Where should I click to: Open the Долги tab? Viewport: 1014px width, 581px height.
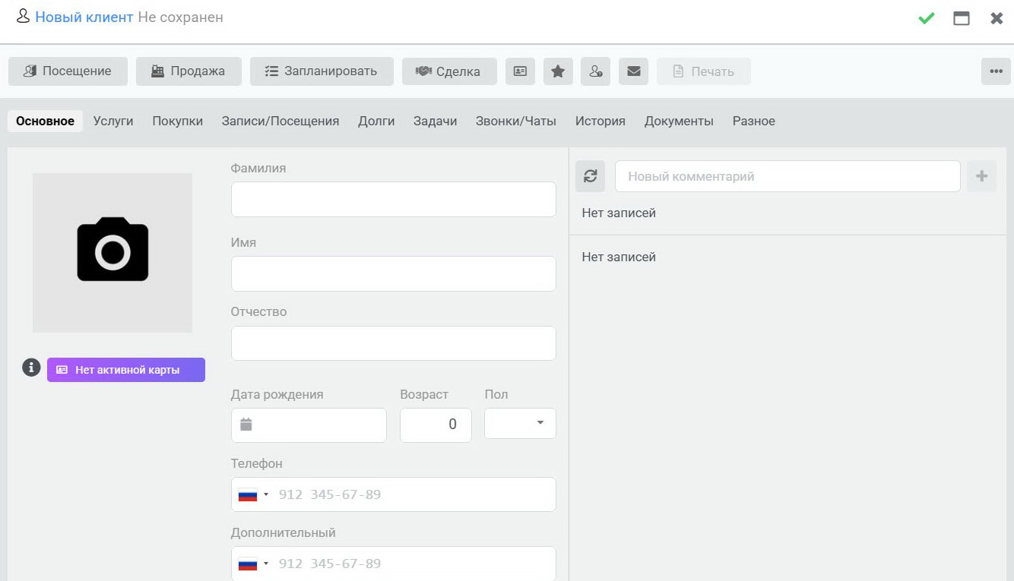tap(376, 121)
